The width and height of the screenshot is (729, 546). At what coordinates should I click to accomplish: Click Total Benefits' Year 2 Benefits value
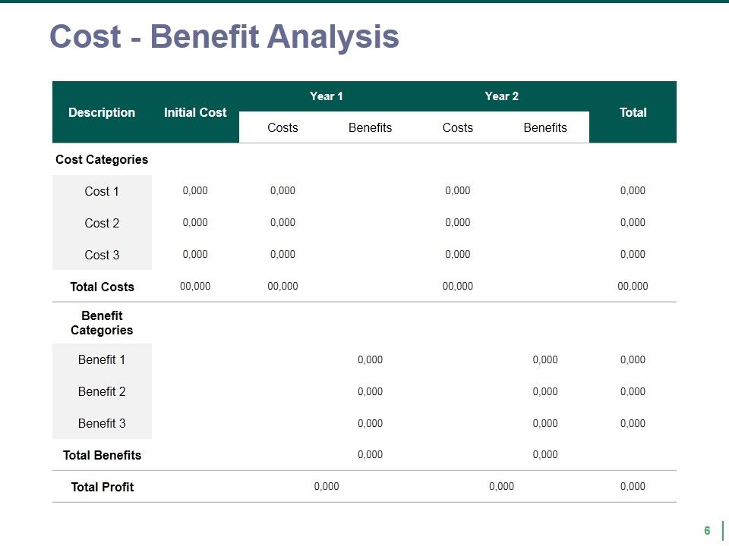(545, 454)
